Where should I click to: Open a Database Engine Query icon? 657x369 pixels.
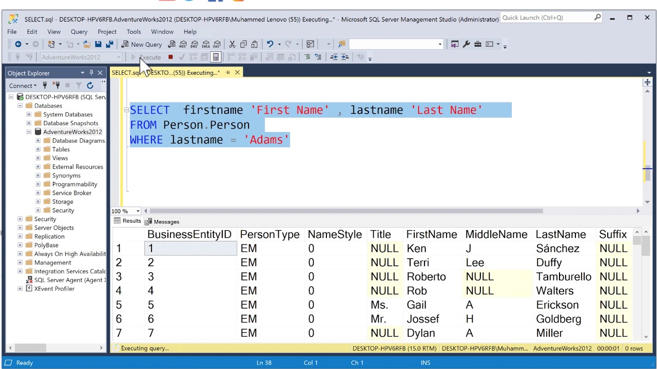[172, 44]
